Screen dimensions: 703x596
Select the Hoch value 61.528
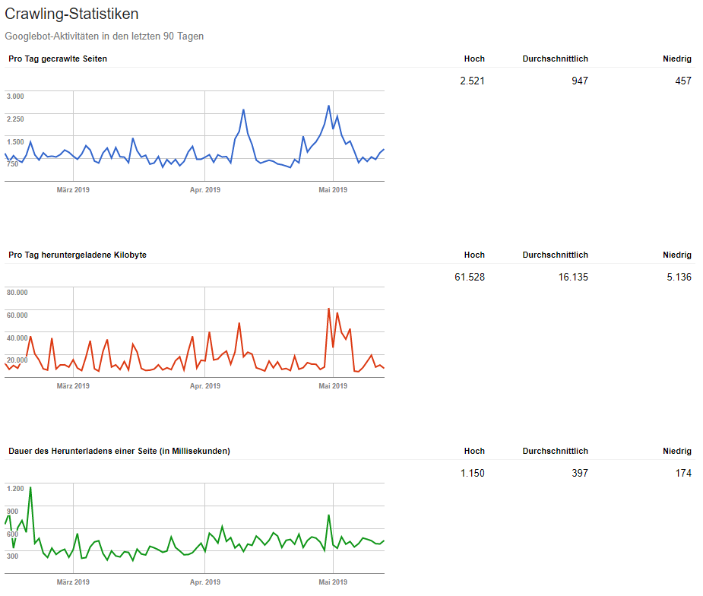tap(470, 277)
